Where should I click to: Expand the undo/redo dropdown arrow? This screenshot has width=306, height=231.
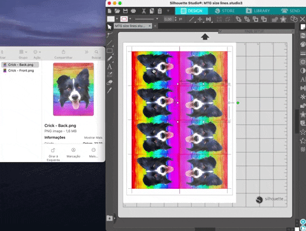[168, 11]
